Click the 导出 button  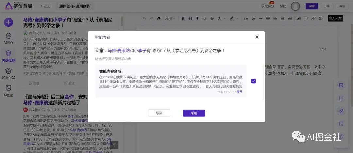point(342,6)
